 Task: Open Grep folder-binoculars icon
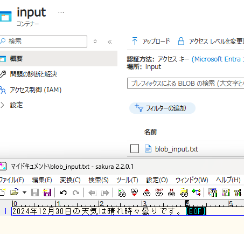[184, 192]
